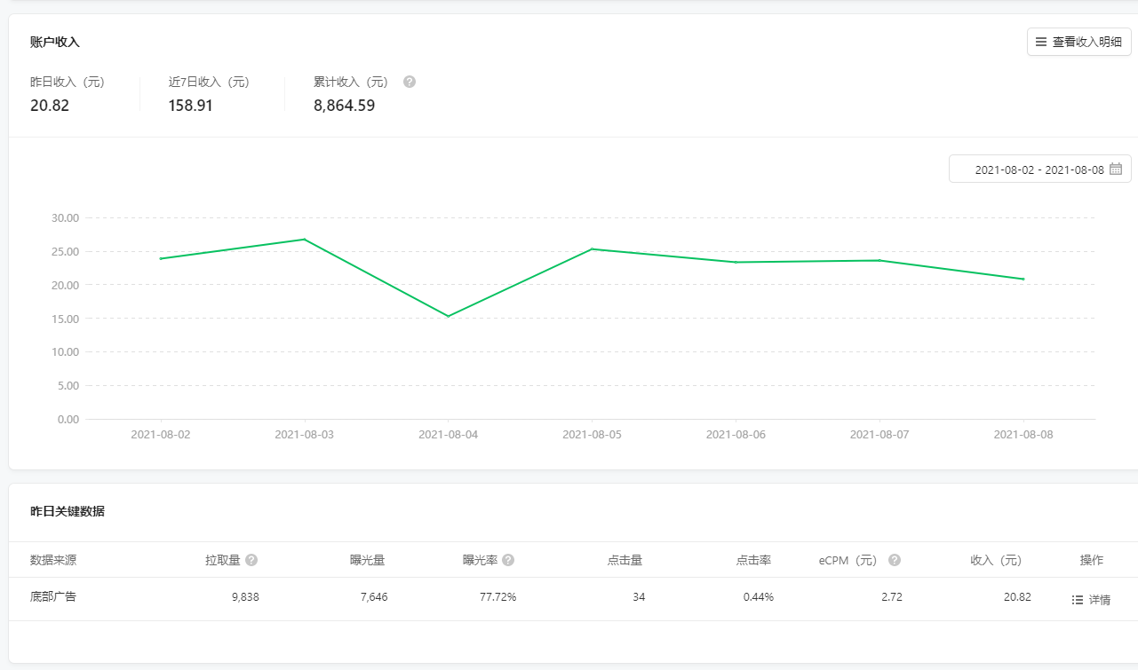This screenshot has width=1138, height=670.
Task: Click help icon beside 拉取量 column
Action: click(x=251, y=560)
